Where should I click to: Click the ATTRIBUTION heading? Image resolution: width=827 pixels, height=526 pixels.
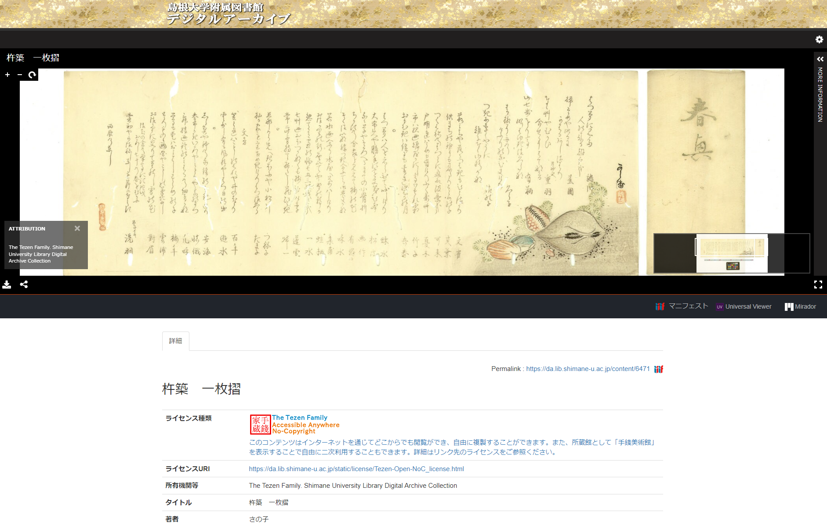[x=27, y=229]
